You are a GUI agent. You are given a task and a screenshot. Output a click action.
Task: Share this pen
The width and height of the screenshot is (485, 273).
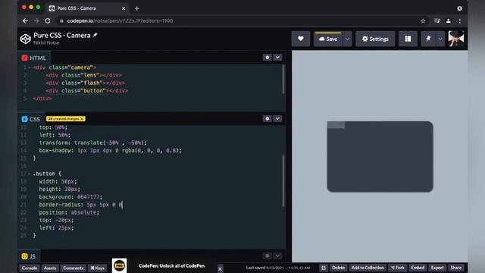pos(455,268)
